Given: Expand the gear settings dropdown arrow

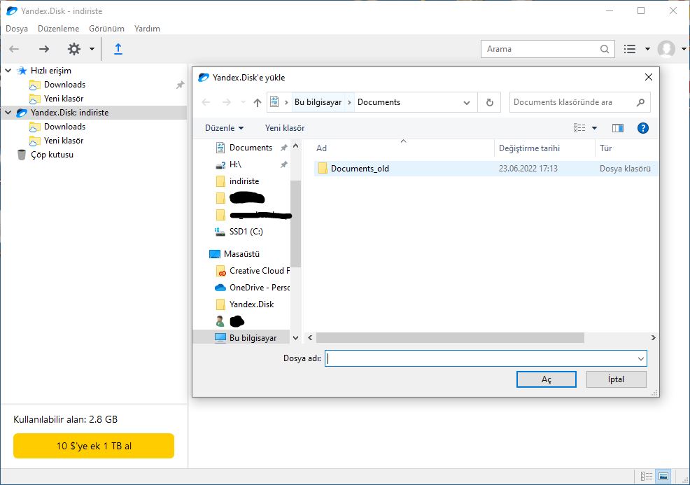Looking at the screenshot, I should [92, 49].
